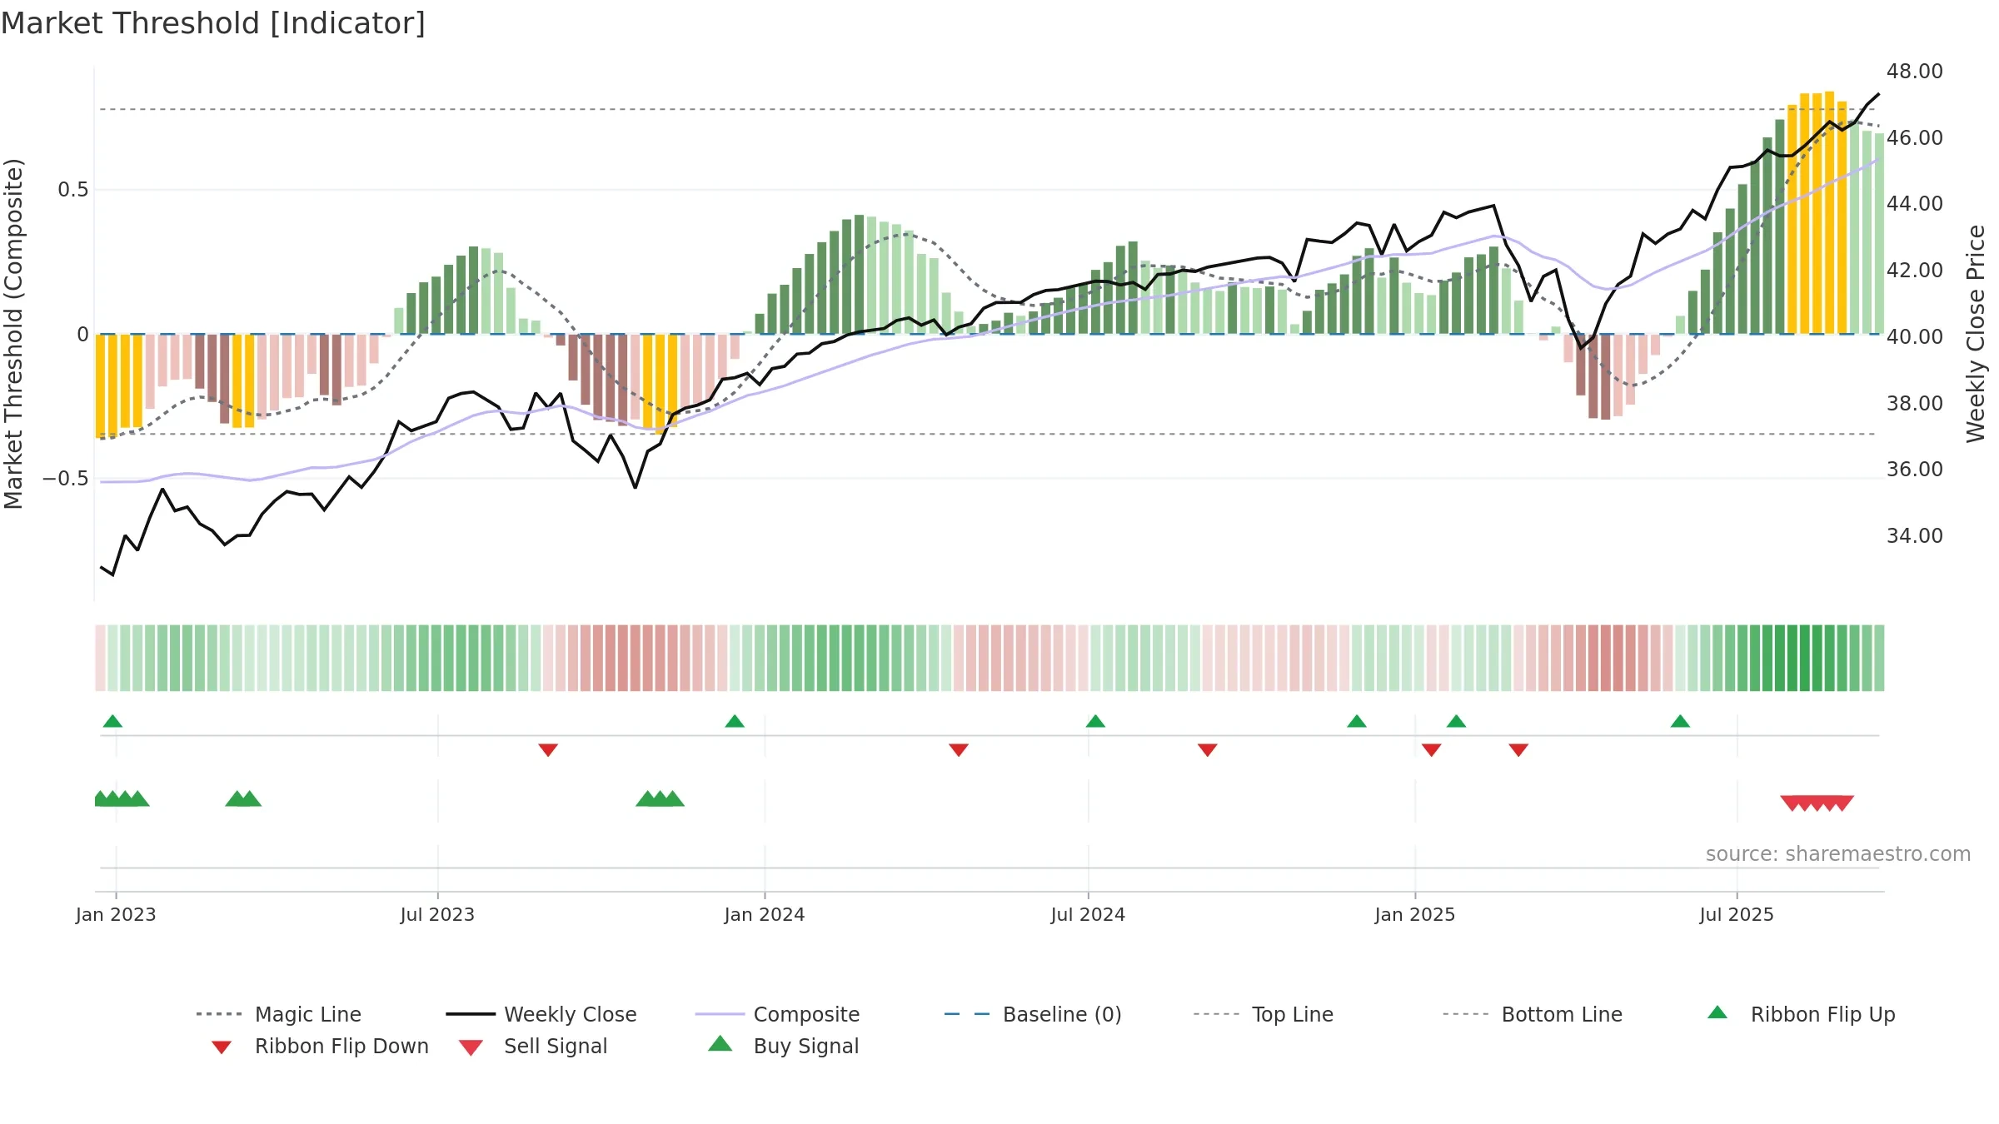The height and width of the screenshot is (1124, 1999).
Task: Toggle the Buy Signal legend entry
Action: pos(783,1046)
